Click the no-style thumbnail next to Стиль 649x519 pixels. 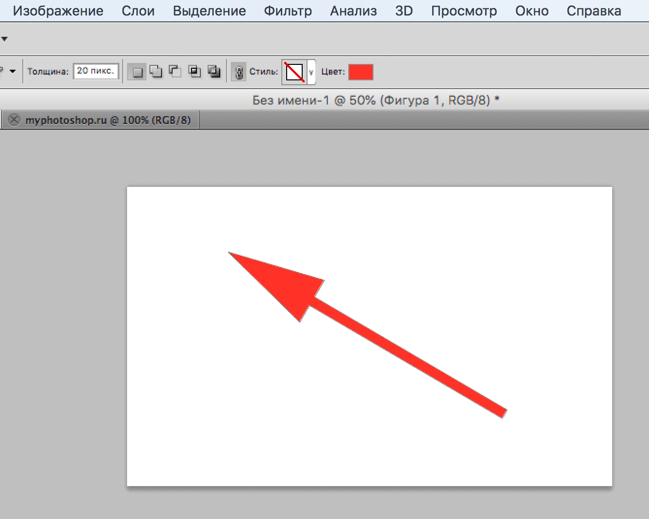(294, 72)
